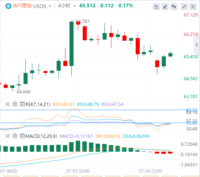Expand the RSI panel plus box
Image resolution: width=200 pixels, height=177 pixels.
(22, 104)
